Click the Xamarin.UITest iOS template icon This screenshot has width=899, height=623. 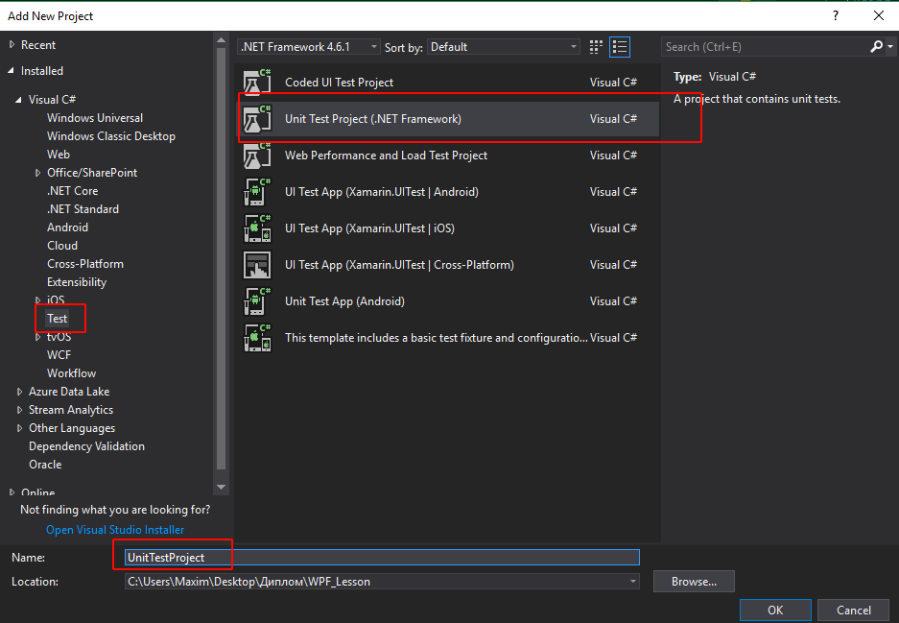(257, 228)
